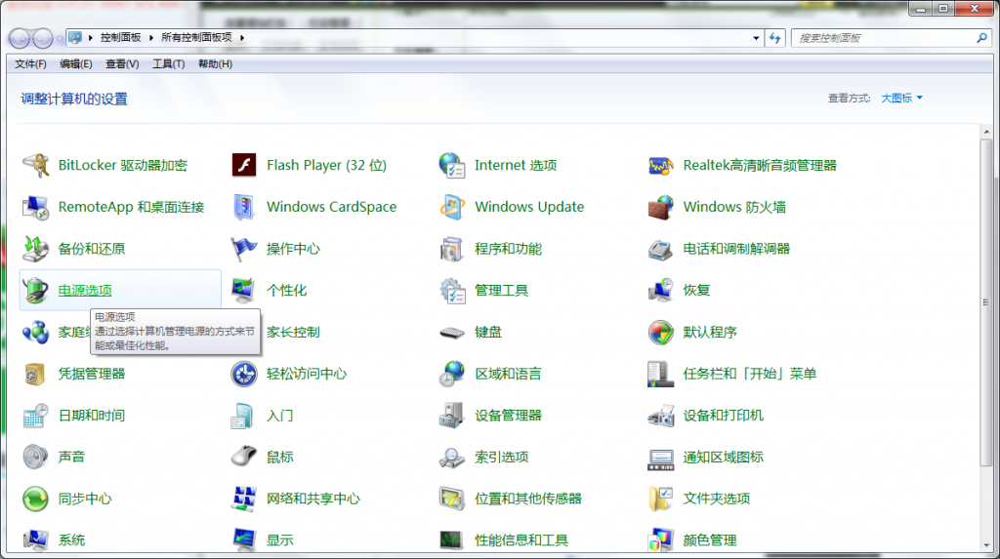Open the 恢复 icon
Image resolution: width=1000 pixels, height=559 pixels.
tap(660, 291)
